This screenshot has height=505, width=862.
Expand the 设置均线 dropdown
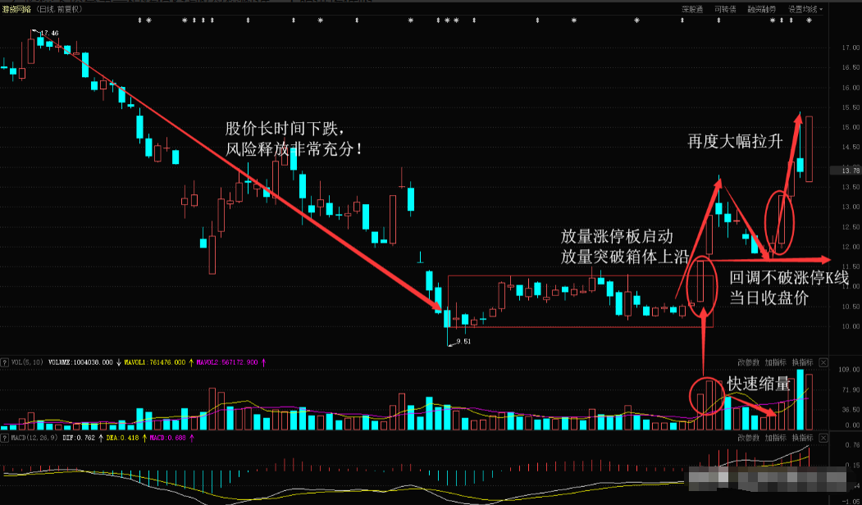click(x=805, y=9)
